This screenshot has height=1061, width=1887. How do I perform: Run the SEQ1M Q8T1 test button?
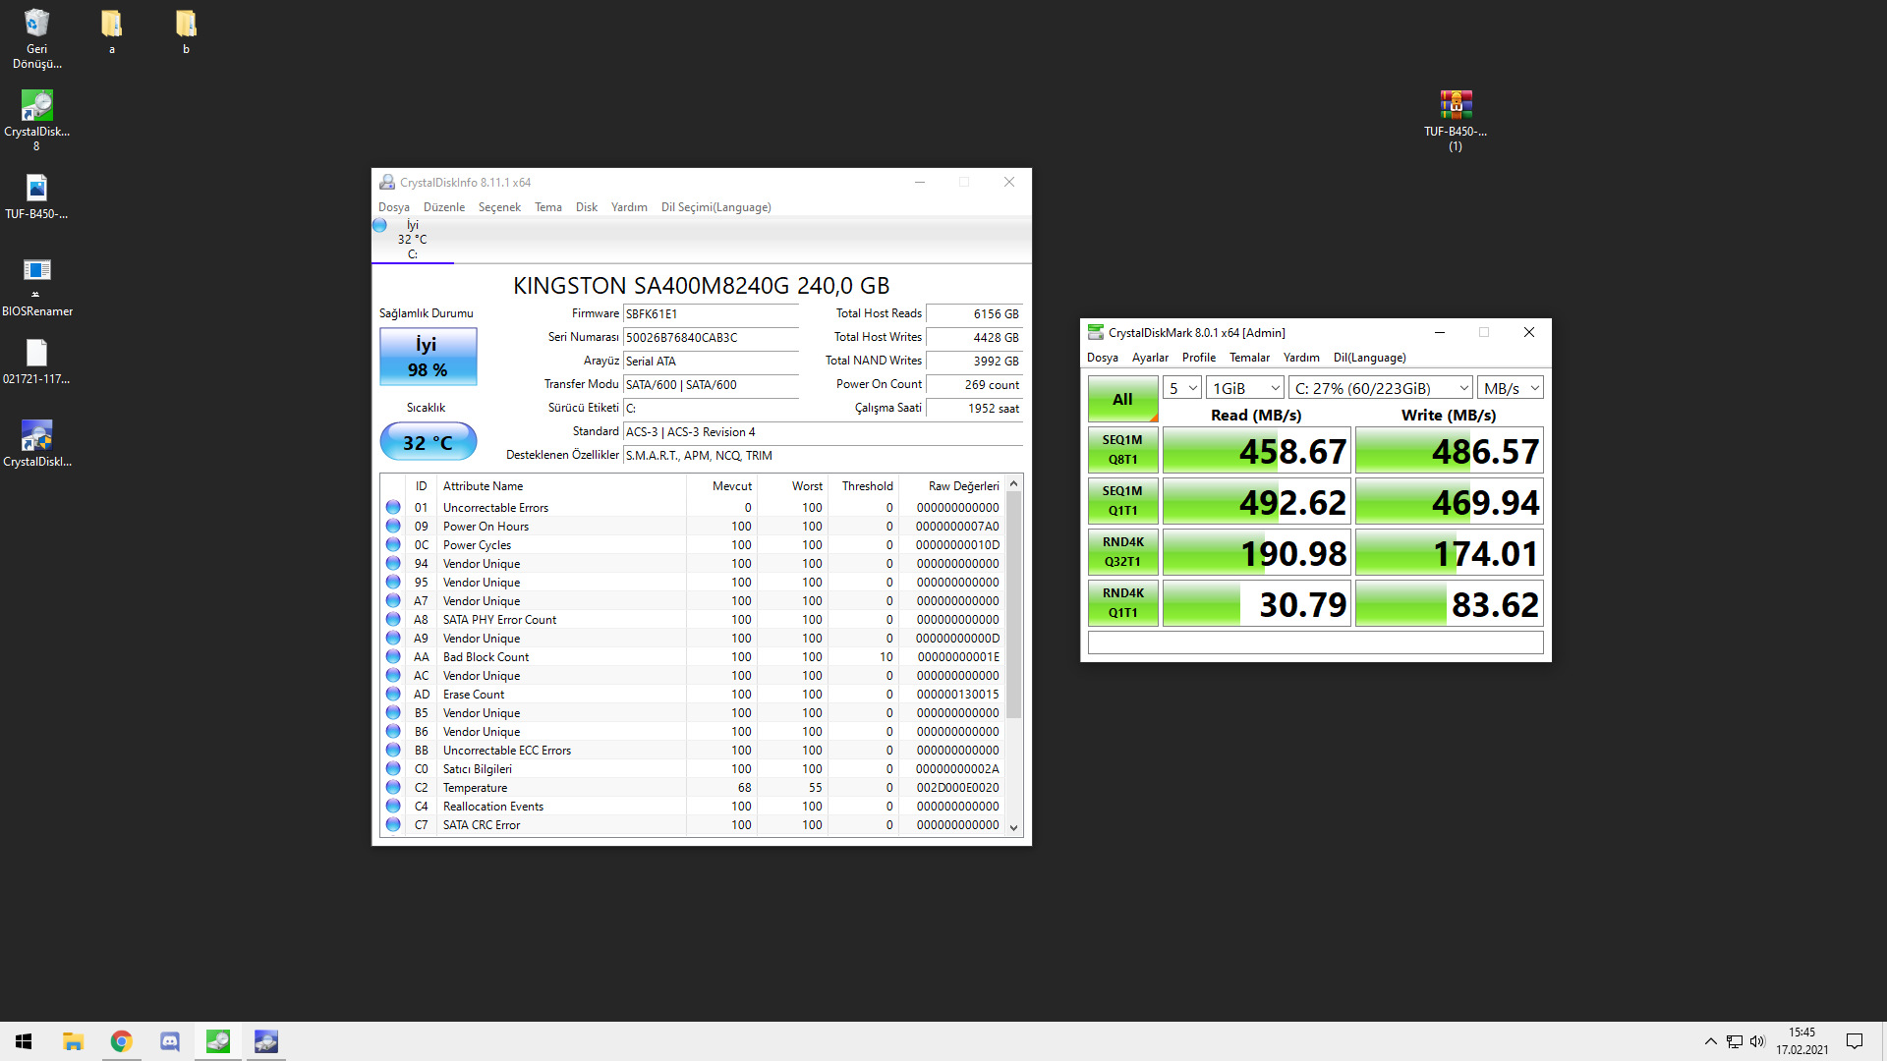(x=1122, y=450)
